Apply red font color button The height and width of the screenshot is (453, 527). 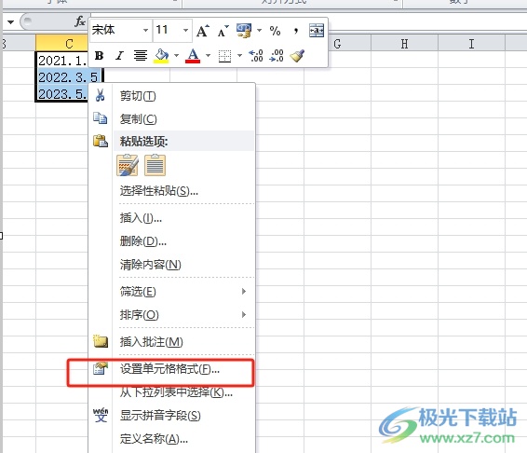(193, 56)
